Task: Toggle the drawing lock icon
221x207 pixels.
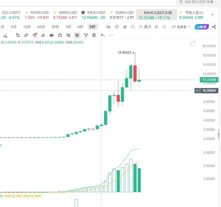Action: [x=60, y=35]
